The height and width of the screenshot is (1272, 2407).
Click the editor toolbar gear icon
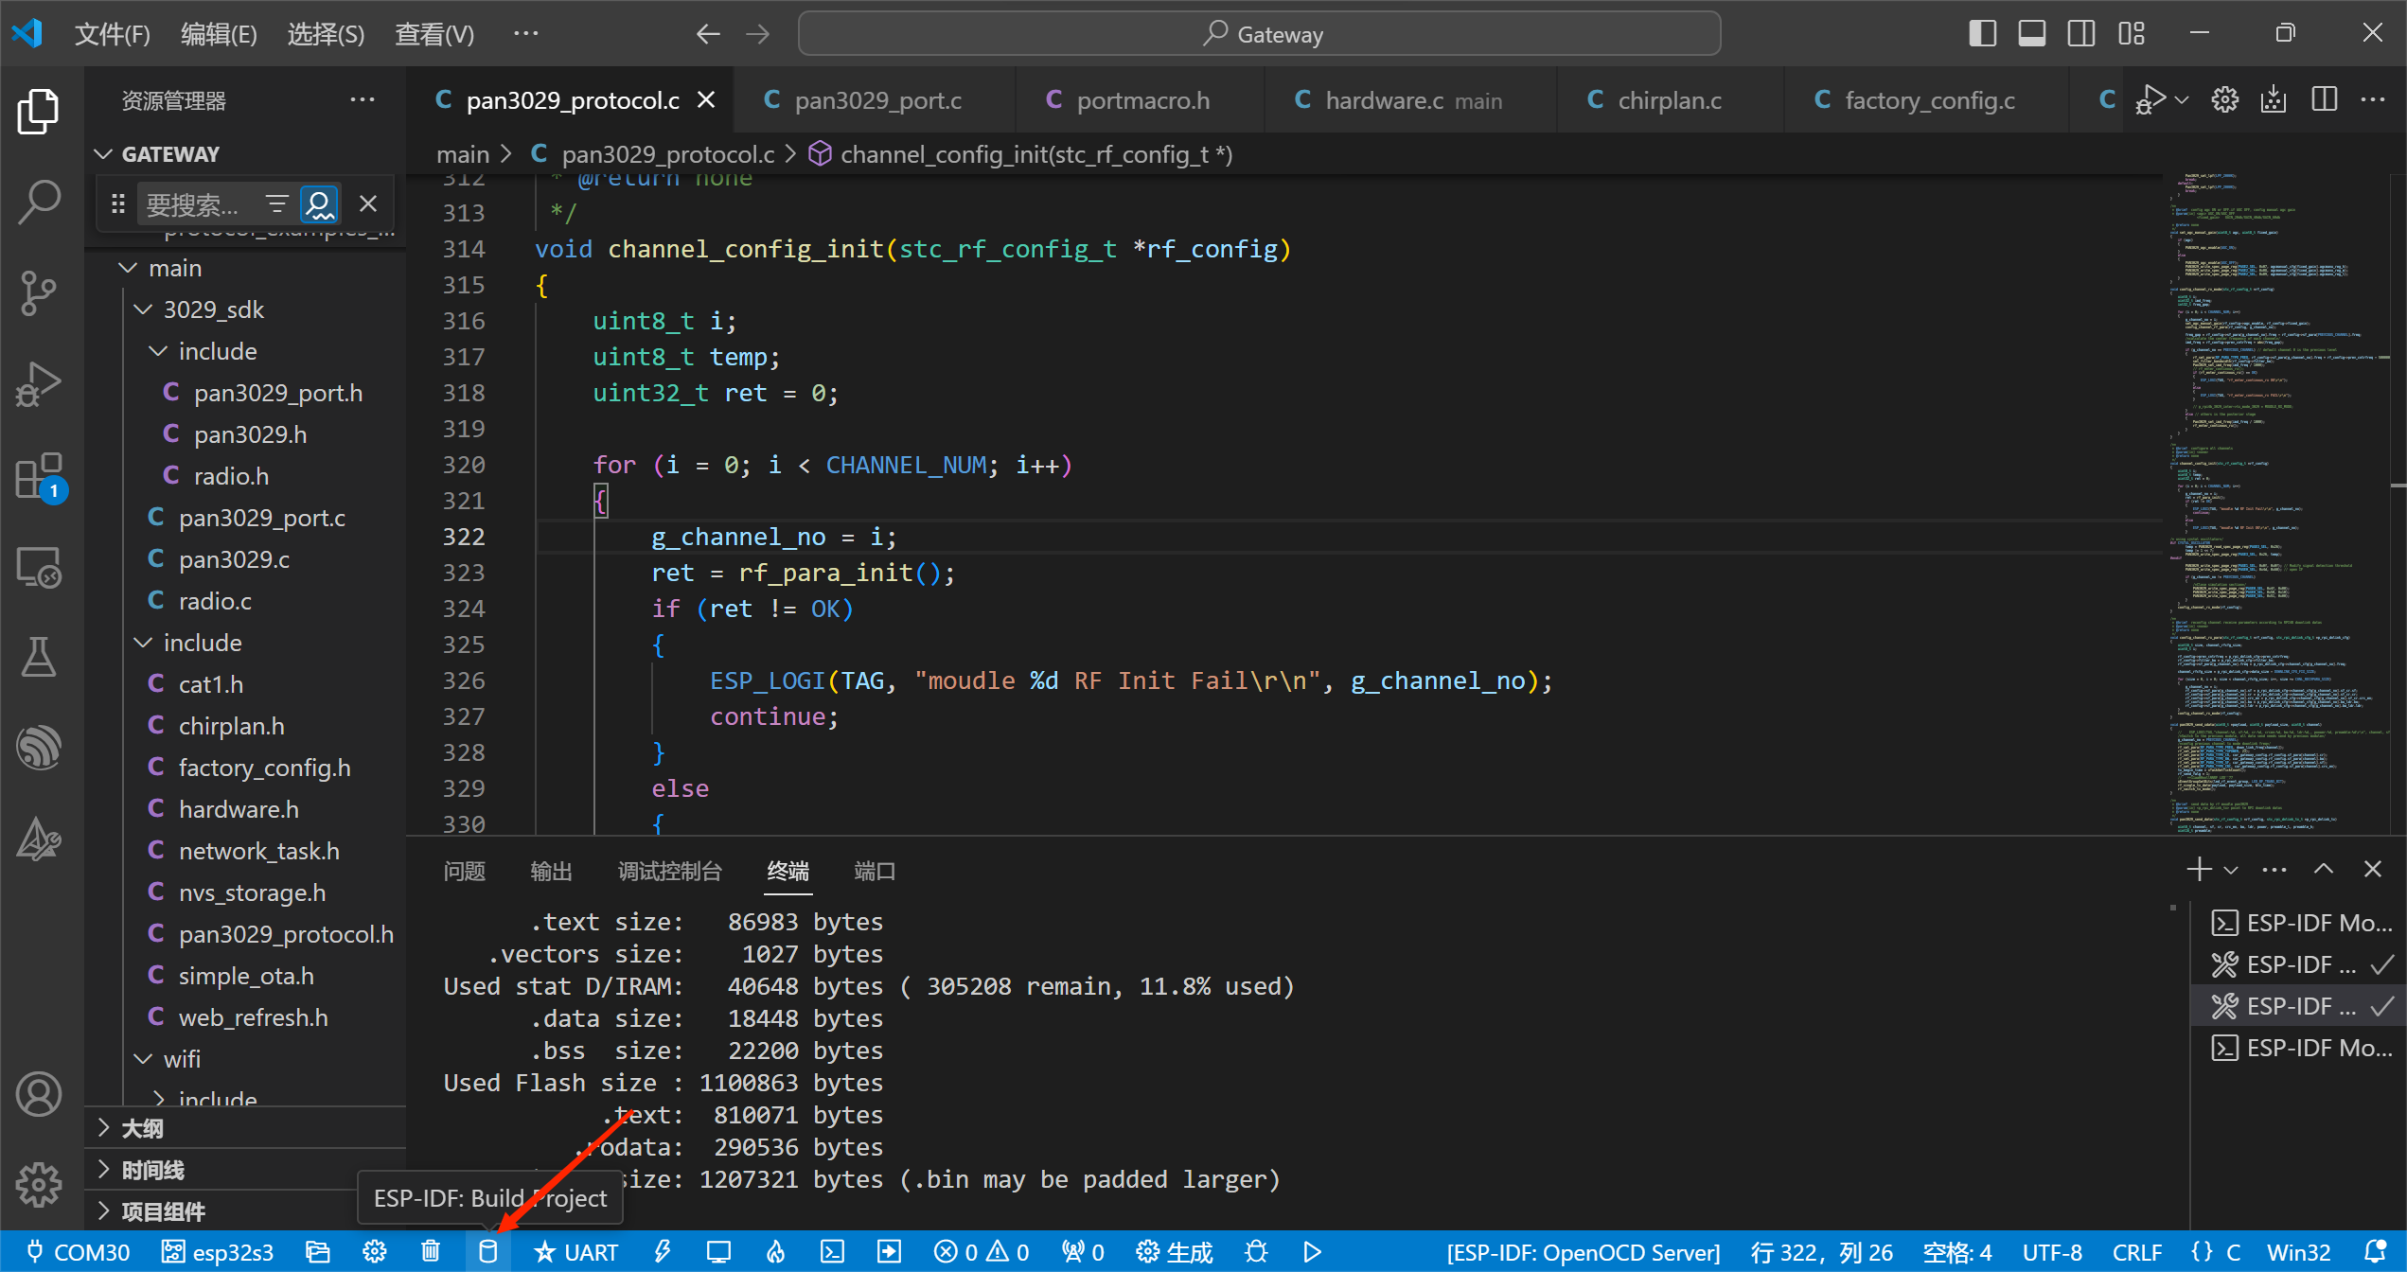(2225, 99)
